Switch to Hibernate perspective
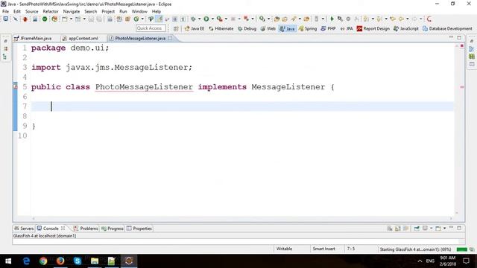Screen dimensions: 477x268 click(x=221, y=28)
